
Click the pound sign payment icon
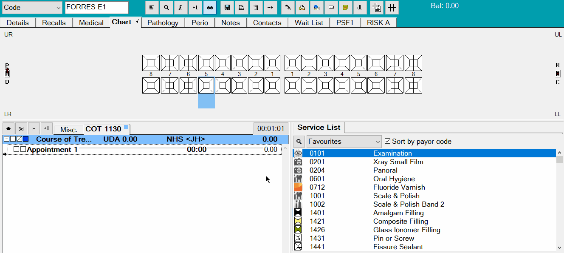click(180, 8)
